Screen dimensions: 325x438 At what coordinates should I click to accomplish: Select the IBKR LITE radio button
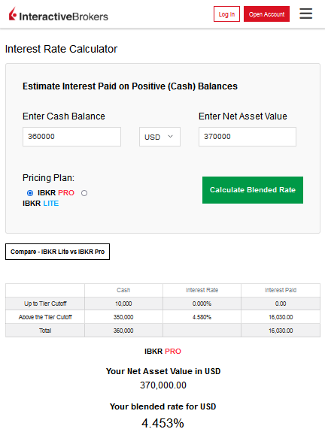coord(84,193)
